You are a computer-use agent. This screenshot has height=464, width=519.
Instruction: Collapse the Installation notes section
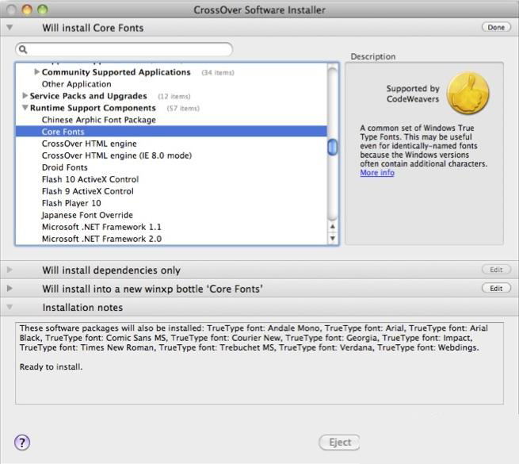tap(10, 308)
